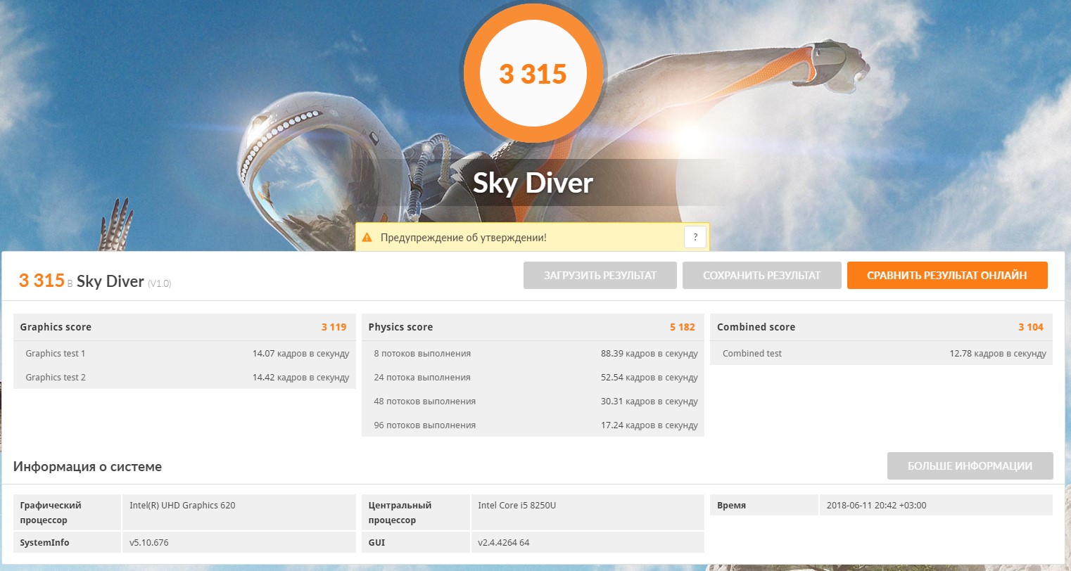Click the Информация о системе heading
Screen dimensions: 1071x571
tap(87, 466)
